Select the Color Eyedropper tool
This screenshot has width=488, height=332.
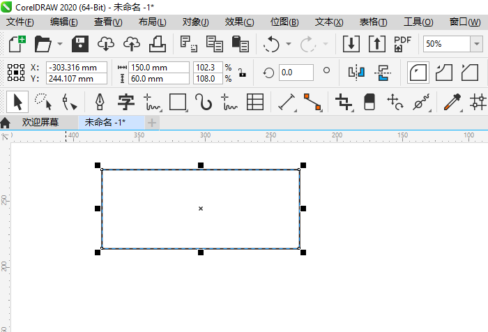click(452, 102)
